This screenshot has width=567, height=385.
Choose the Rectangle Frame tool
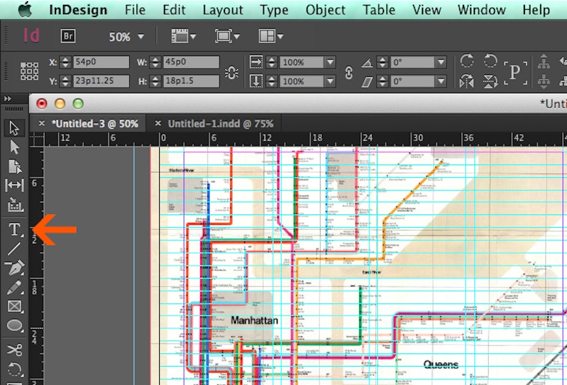tap(15, 306)
